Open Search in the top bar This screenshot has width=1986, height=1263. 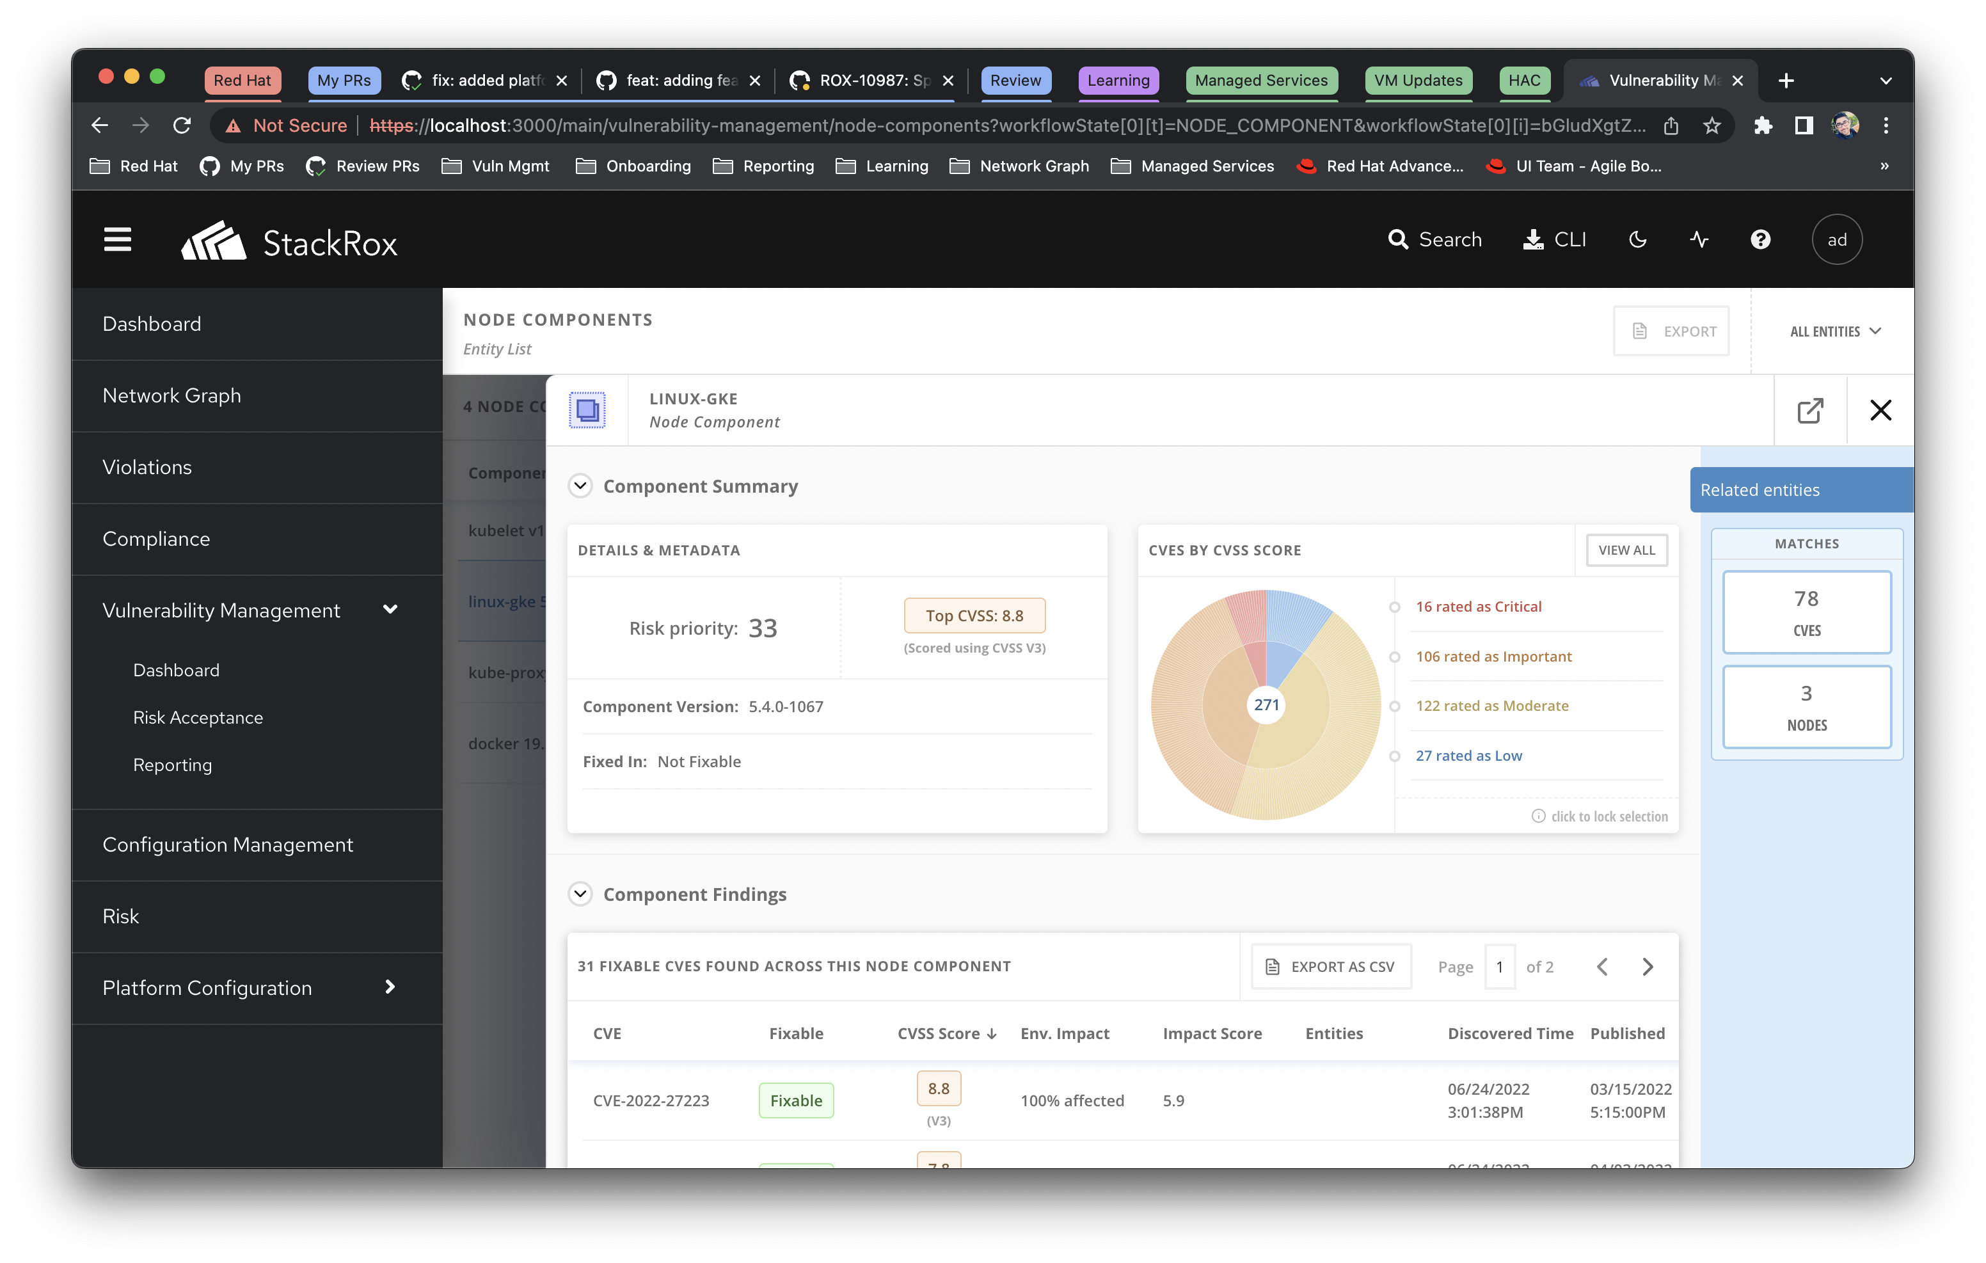point(1435,240)
